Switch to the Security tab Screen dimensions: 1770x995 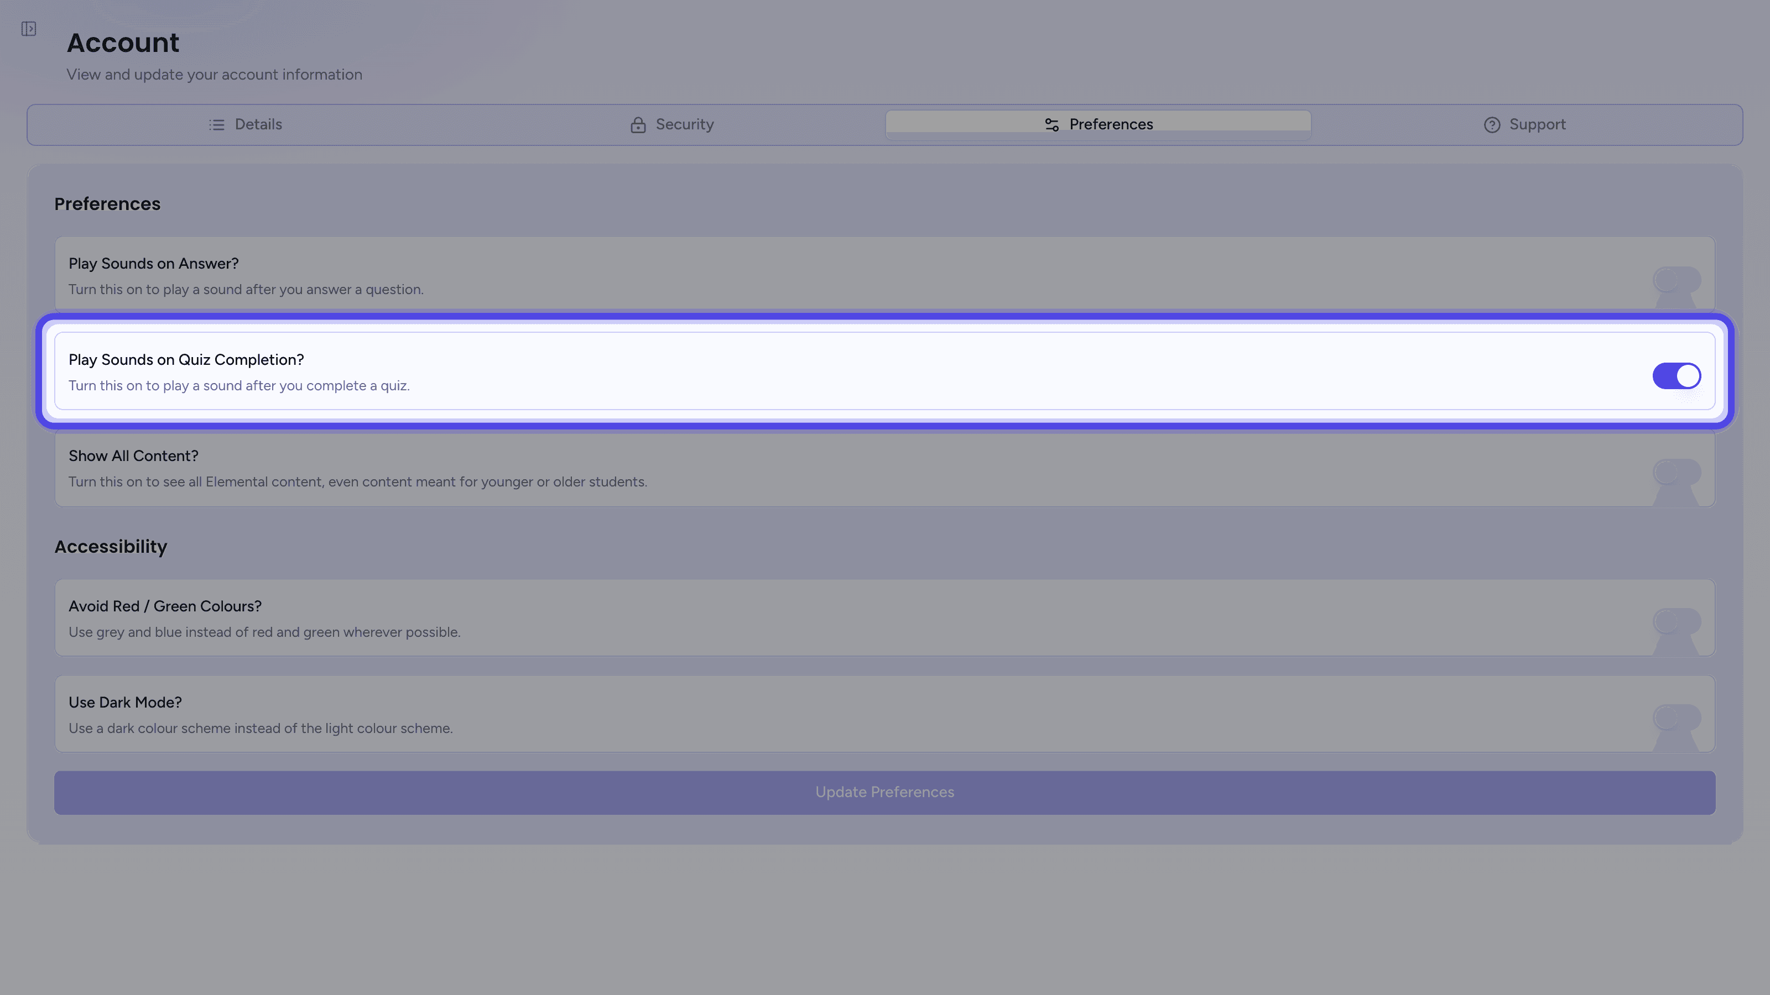[x=672, y=124]
